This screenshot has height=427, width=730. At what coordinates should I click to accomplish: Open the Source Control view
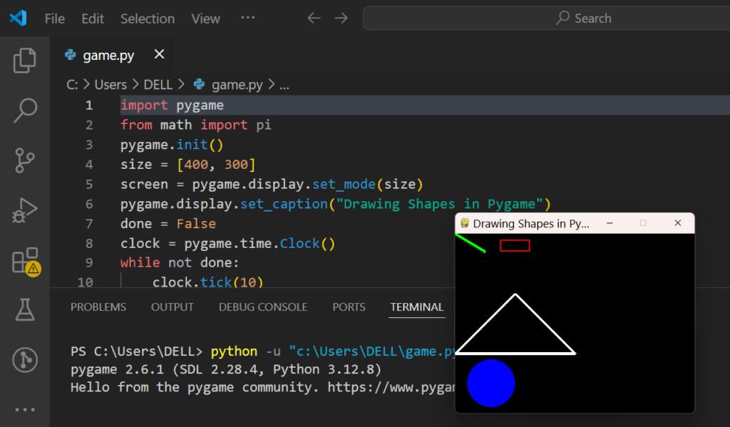click(x=25, y=160)
